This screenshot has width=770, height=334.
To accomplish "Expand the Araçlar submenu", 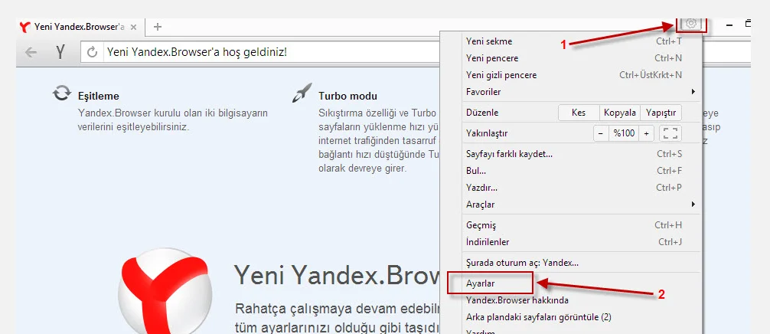I will coord(579,205).
